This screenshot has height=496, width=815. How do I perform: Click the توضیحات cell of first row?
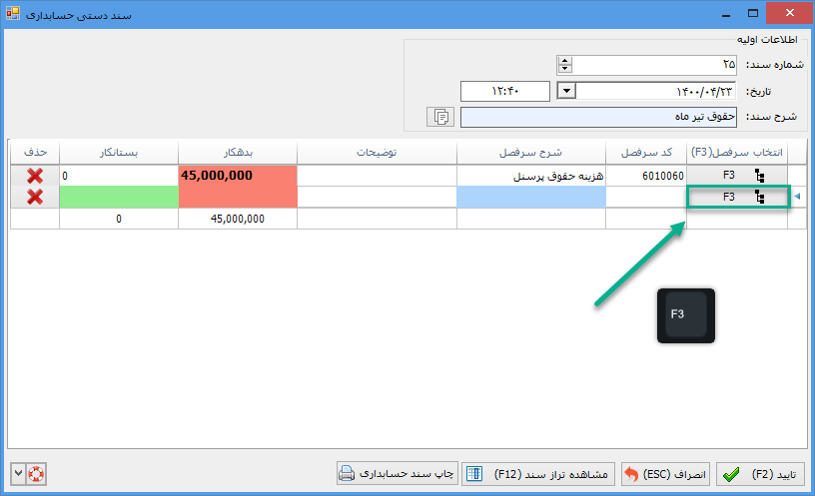pyautogui.click(x=377, y=176)
